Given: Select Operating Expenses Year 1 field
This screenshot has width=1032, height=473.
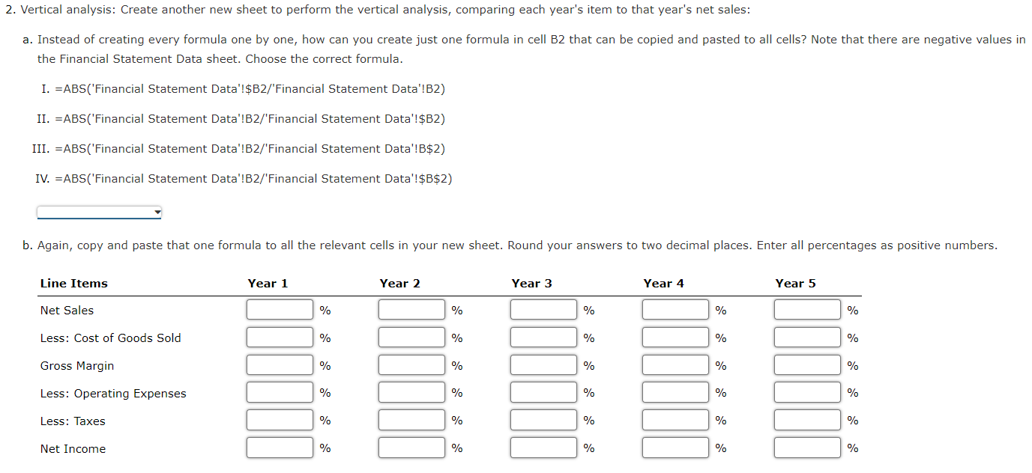Looking at the screenshot, I should point(280,393).
